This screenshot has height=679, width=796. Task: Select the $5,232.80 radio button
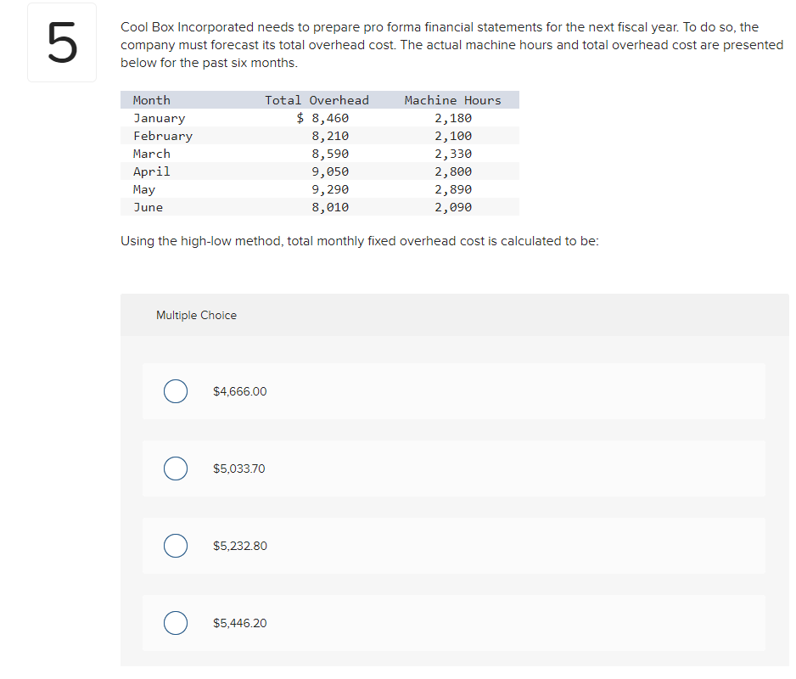coord(176,546)
